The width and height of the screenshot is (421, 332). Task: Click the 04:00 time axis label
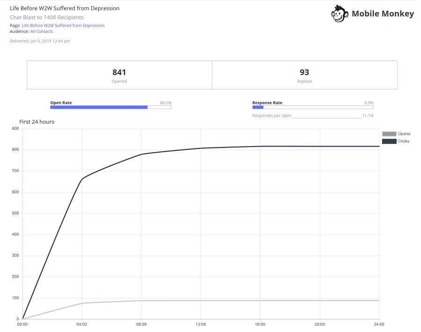point(82,324)
